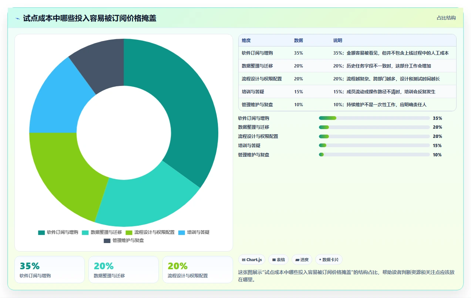Click the page title 试点成本中哪些投入容易被订阅价格掩盖

click(90, 18)
